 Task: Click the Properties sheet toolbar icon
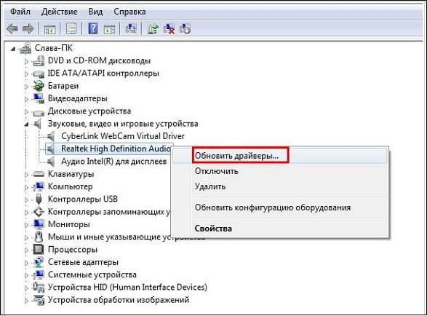71,29
